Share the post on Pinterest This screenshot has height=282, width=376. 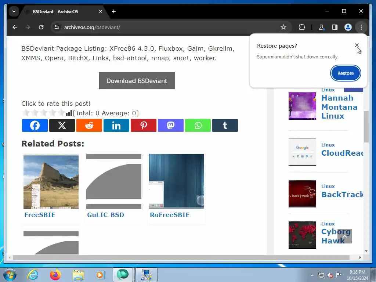point(144,126)
